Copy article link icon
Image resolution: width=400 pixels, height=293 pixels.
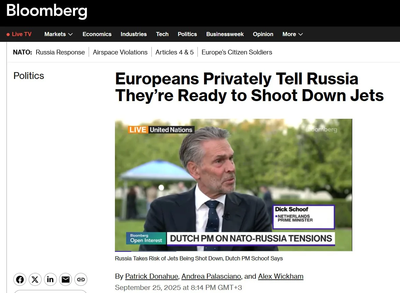click(x=81, y=279)
